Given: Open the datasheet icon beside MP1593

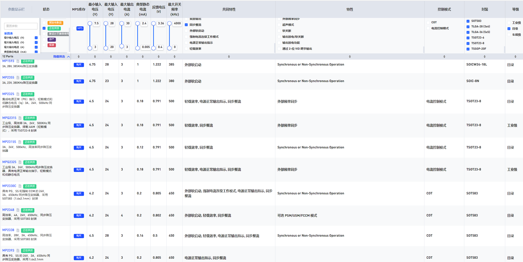Looking at the screenshot, I should [x=18, y=61].
